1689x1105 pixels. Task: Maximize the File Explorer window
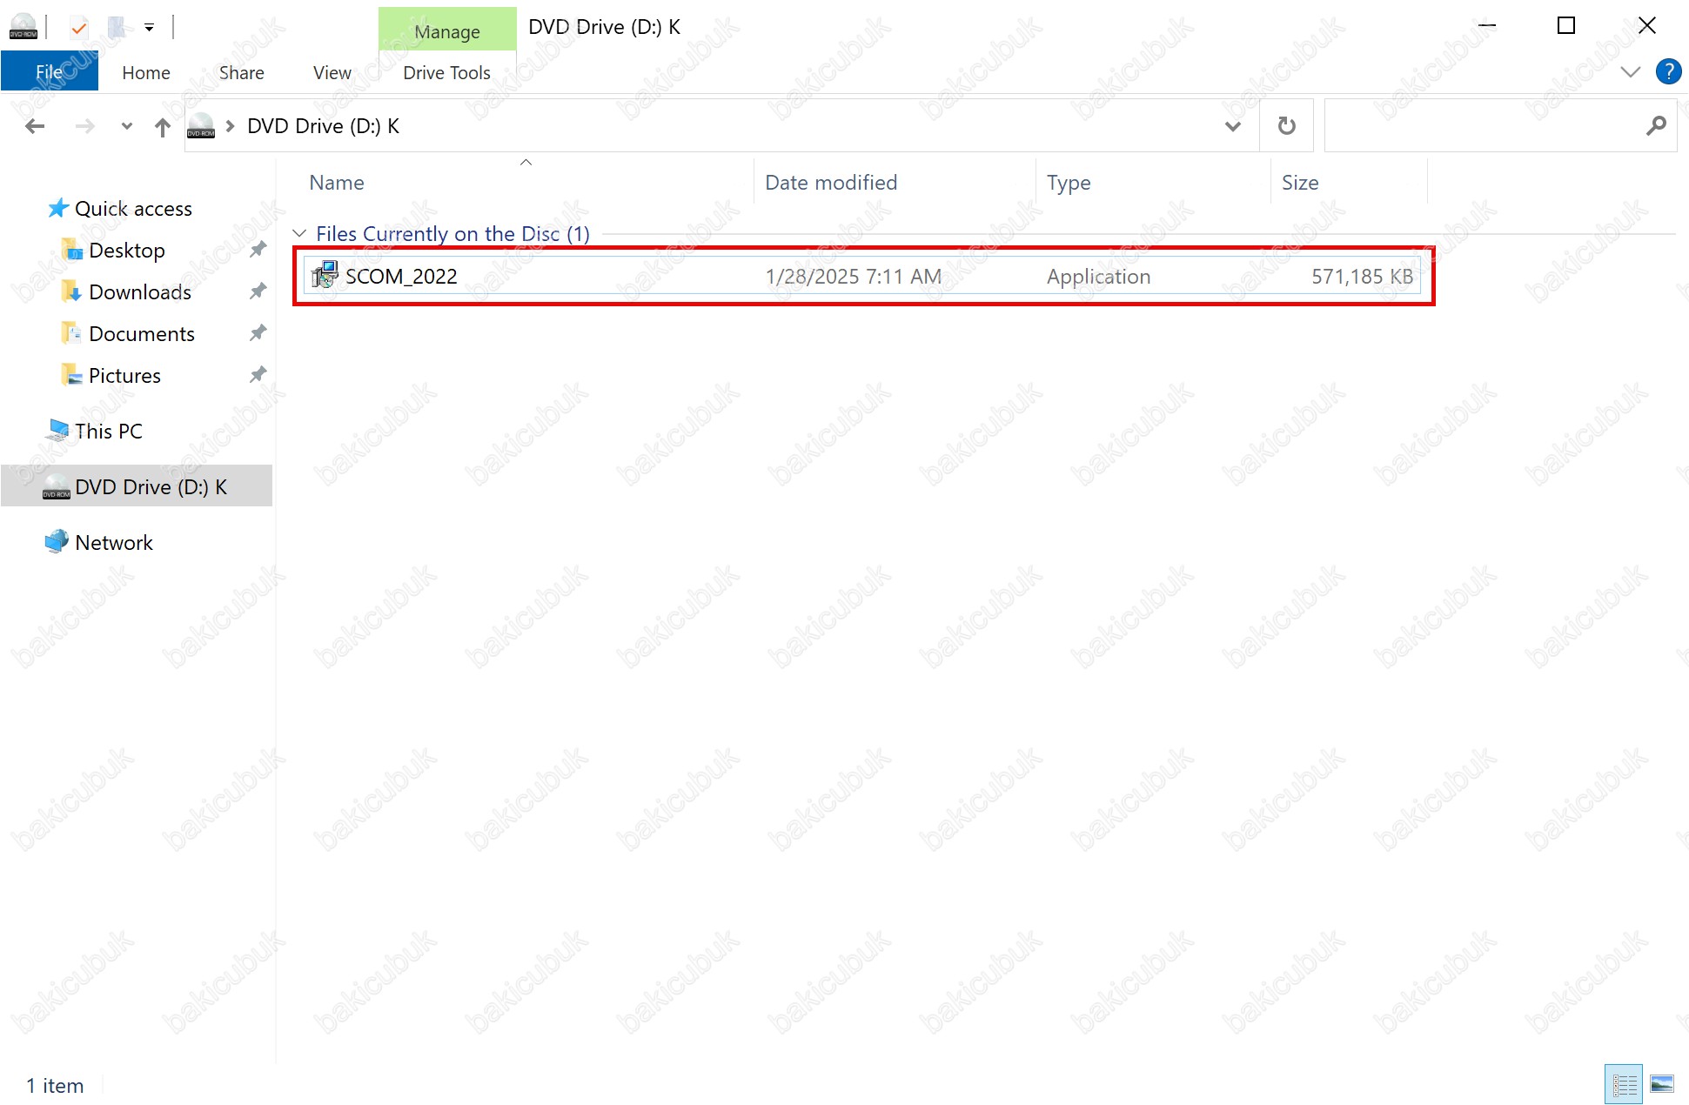(1566, 26)
